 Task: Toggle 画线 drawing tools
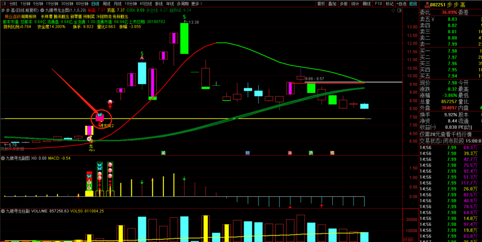pyautogui.click(x=366, y=3)
